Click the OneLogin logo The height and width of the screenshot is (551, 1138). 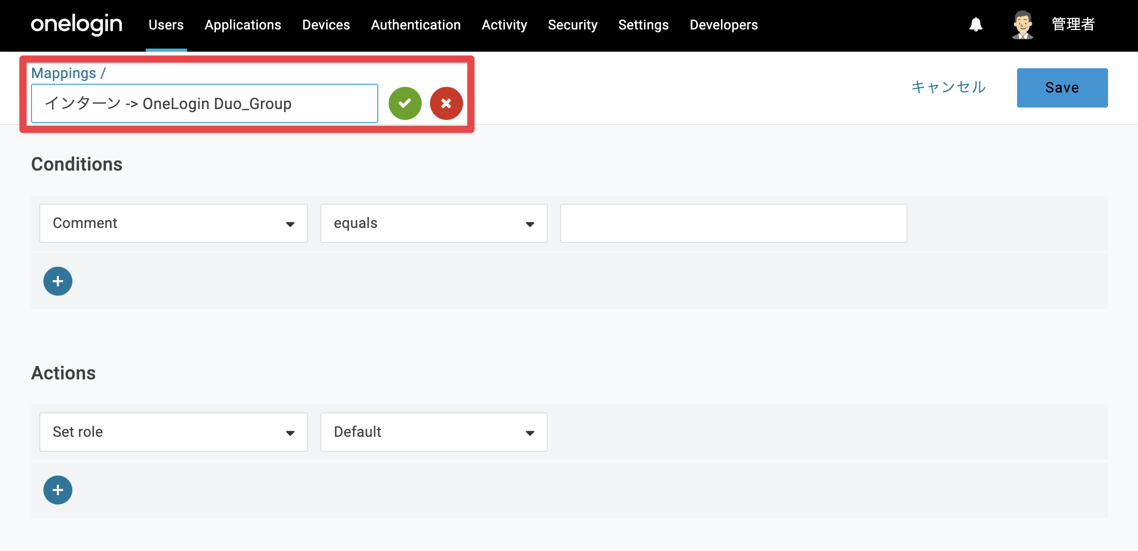[76, 25]
